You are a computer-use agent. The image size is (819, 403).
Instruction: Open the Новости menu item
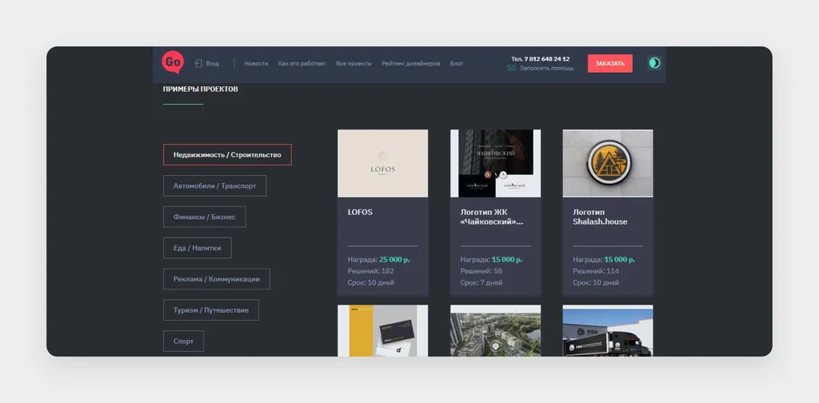pyautogui.click(x=256, y=64)
